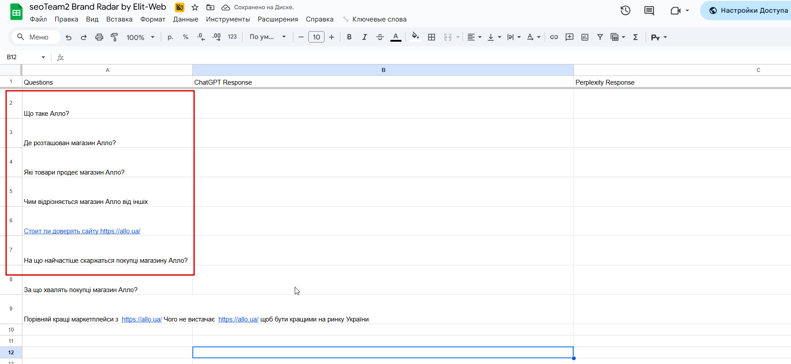
Task: Open the Правка menu
Action: (66, 19)
